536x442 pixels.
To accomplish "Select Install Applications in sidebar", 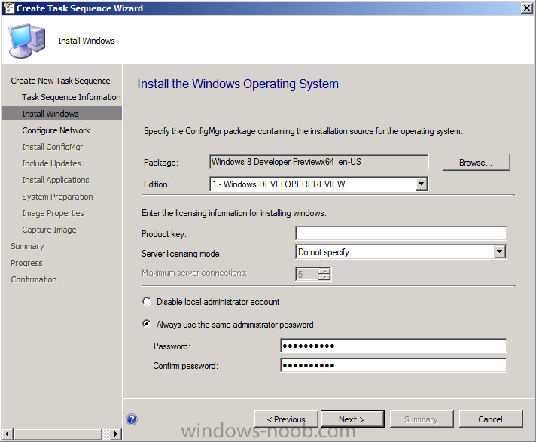I will pyautogui.click(x=56, y=180).
